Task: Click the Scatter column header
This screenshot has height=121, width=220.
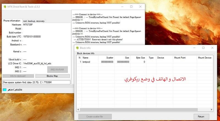Action: (x=106, y=58)
